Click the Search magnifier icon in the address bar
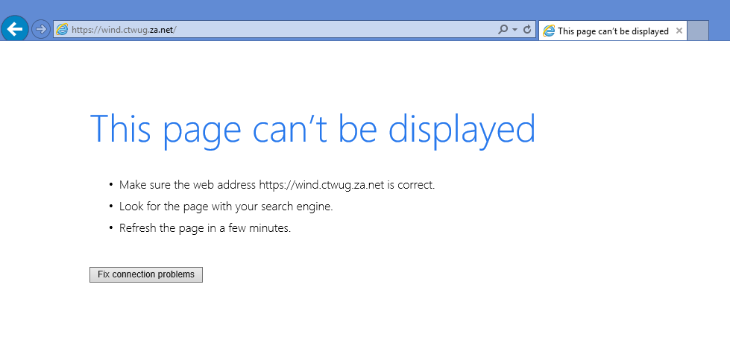This screenshot has width=730, height=346. [x=503, y=30]
